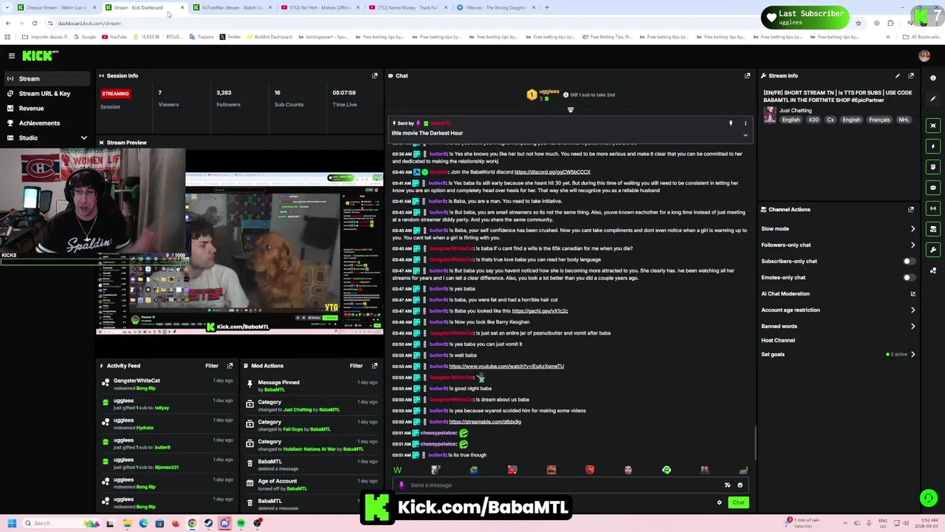Pop out the Stream Info panel
The height and width of the screenshot is (532, 945).
point(911,75)
